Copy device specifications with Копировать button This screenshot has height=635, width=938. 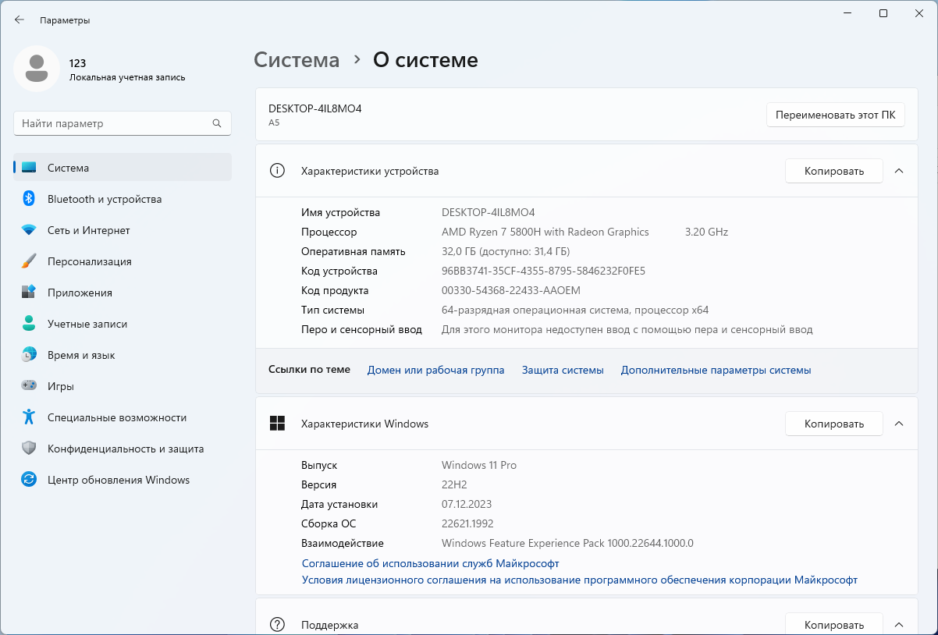click(833, 171)
